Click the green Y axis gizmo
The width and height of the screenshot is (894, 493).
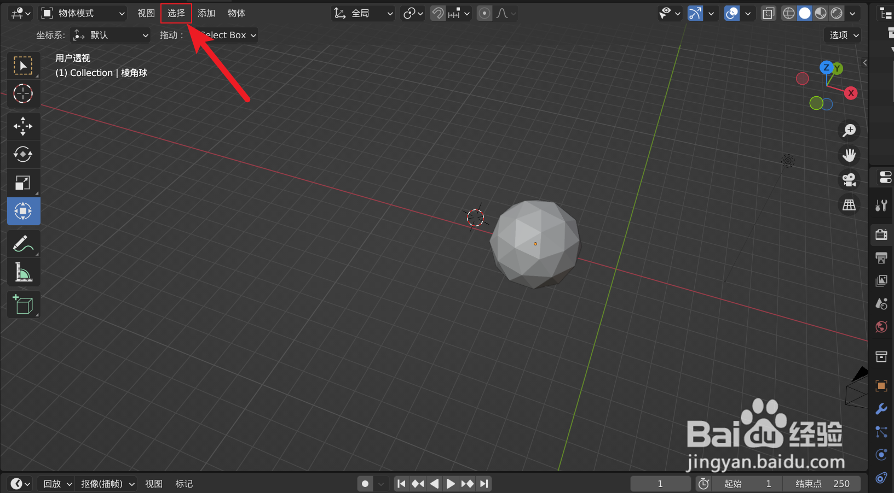tap(838, 68)
